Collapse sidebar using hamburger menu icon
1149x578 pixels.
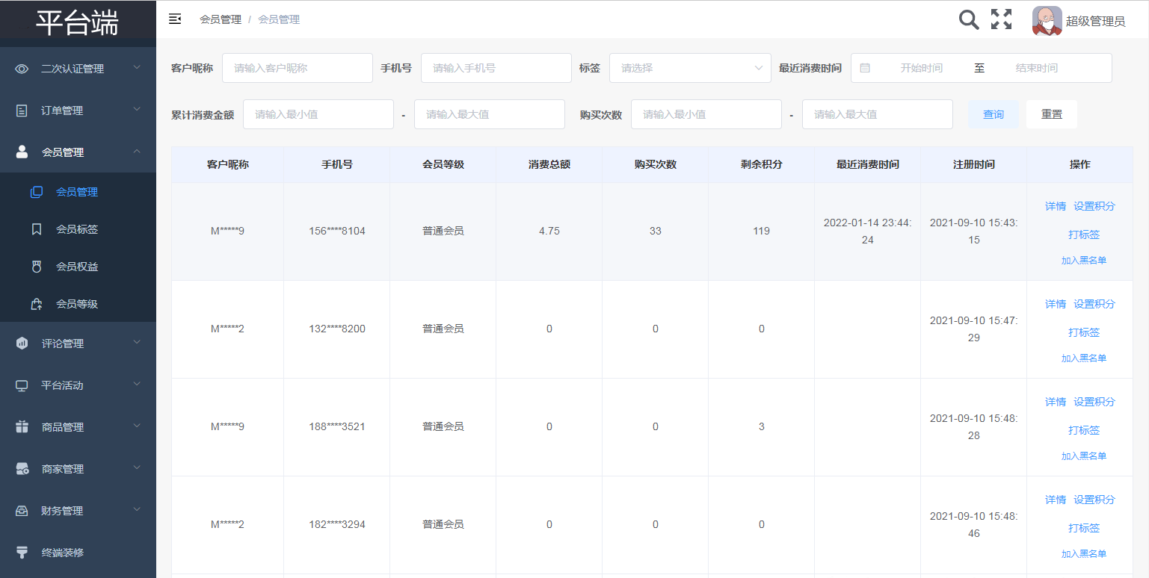(175, 19)
